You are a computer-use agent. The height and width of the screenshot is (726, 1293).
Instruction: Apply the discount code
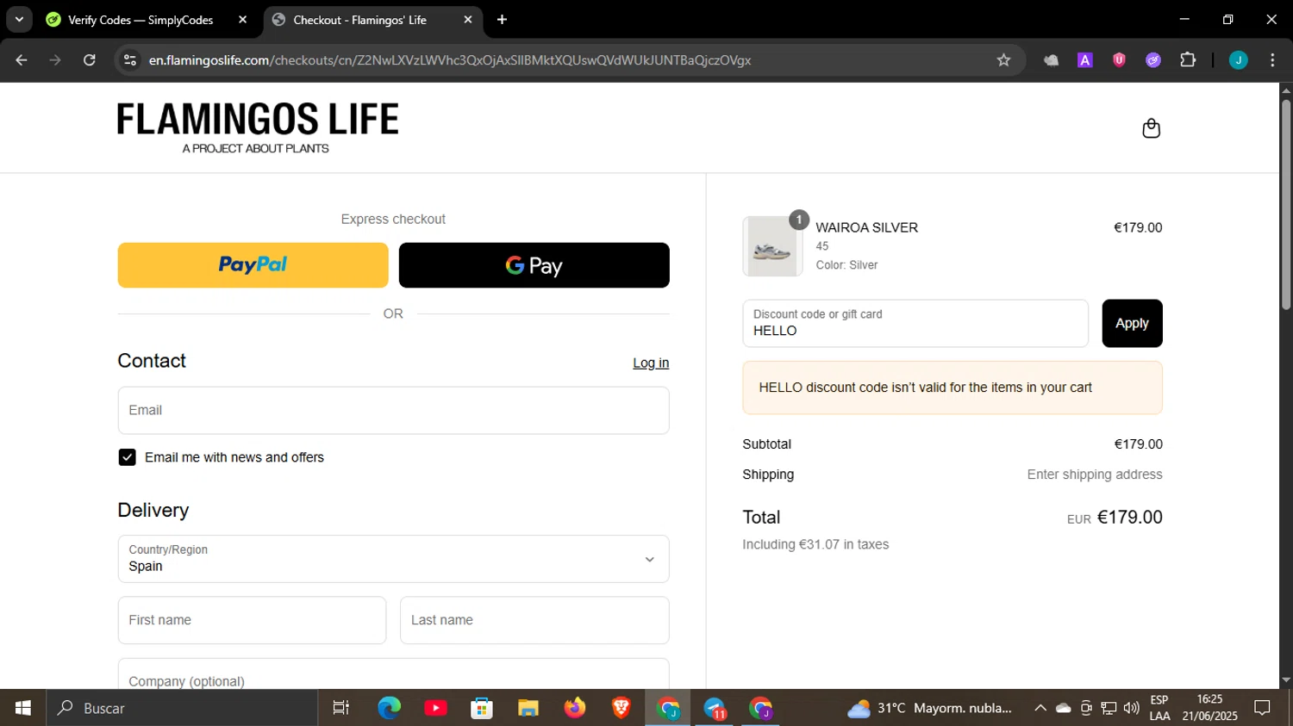tap(1132, 324)
